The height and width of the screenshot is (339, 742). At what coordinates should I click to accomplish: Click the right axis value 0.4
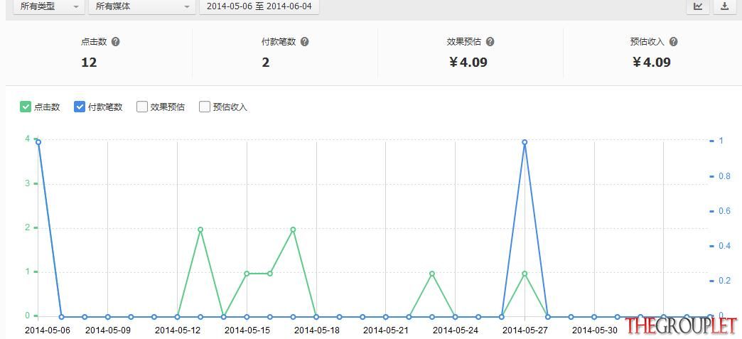724,246
